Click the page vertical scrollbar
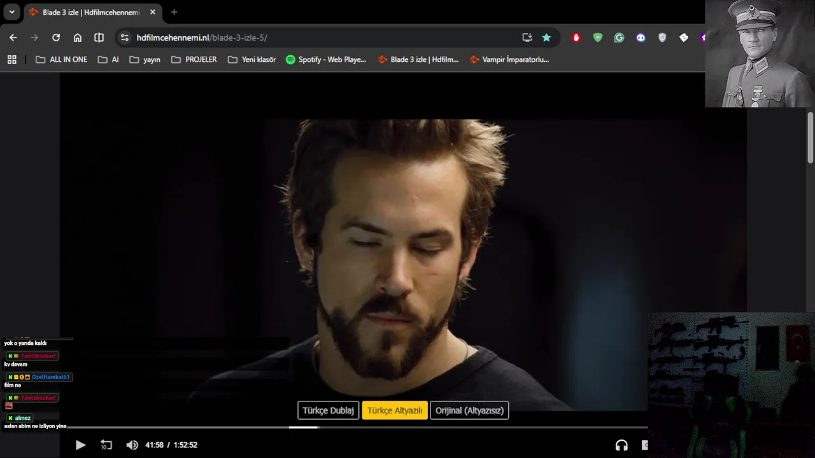The width and height of the screenshot is (815, 458). tap(811, 137)
